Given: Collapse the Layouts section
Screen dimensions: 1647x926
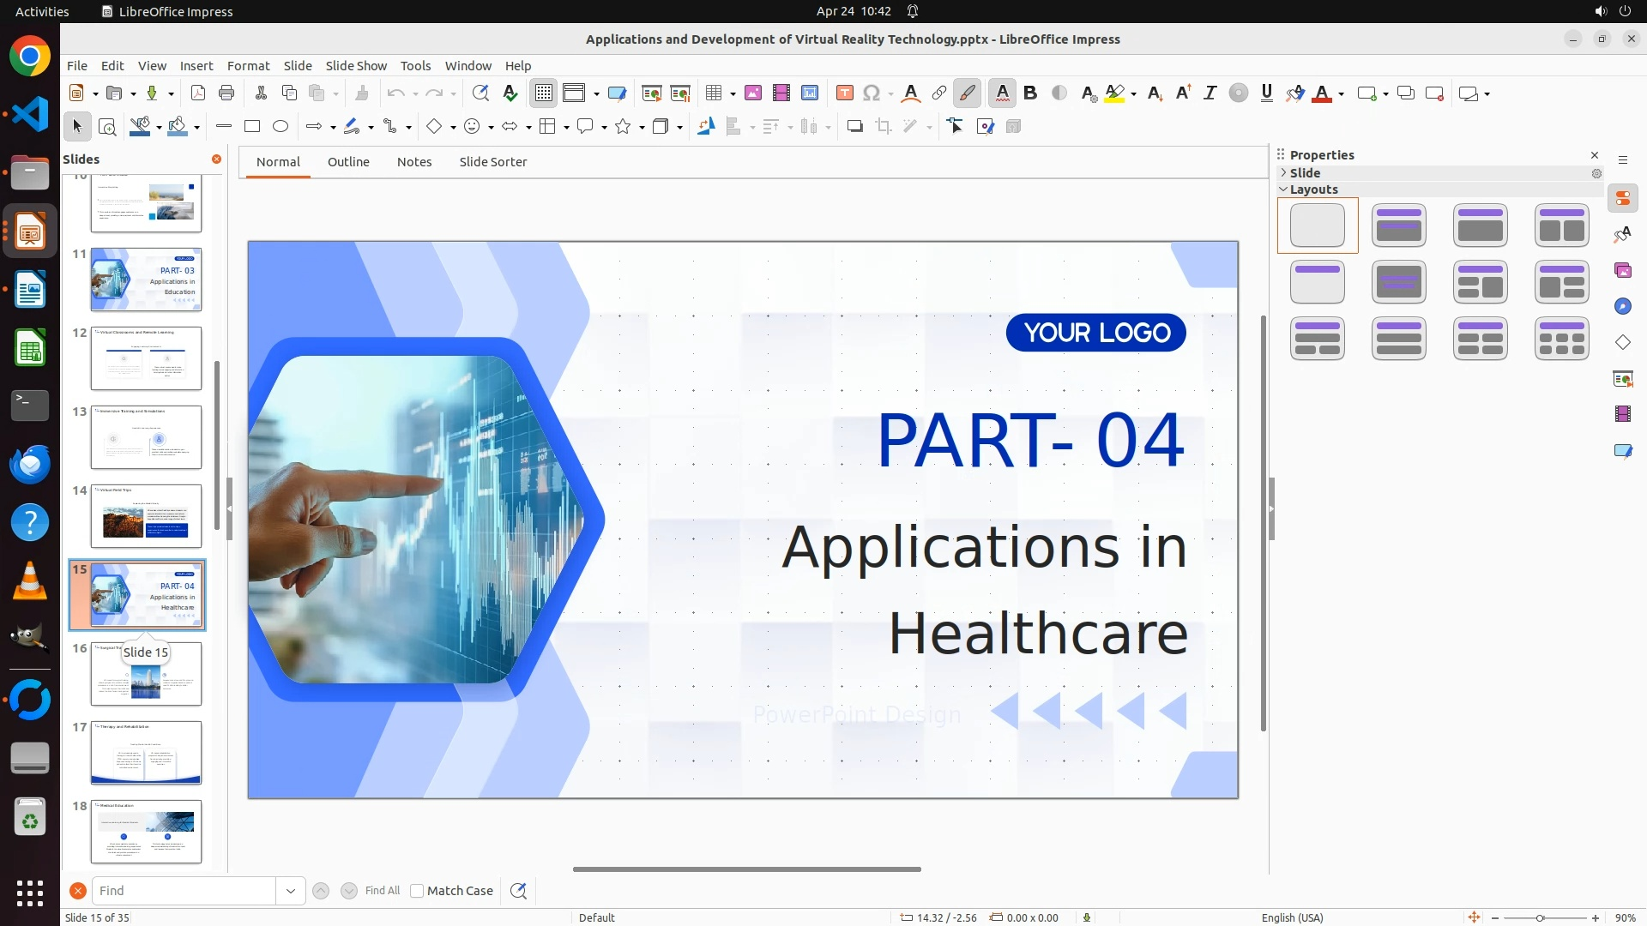Looking at the screenshot, I should (x=1284, y=189).
